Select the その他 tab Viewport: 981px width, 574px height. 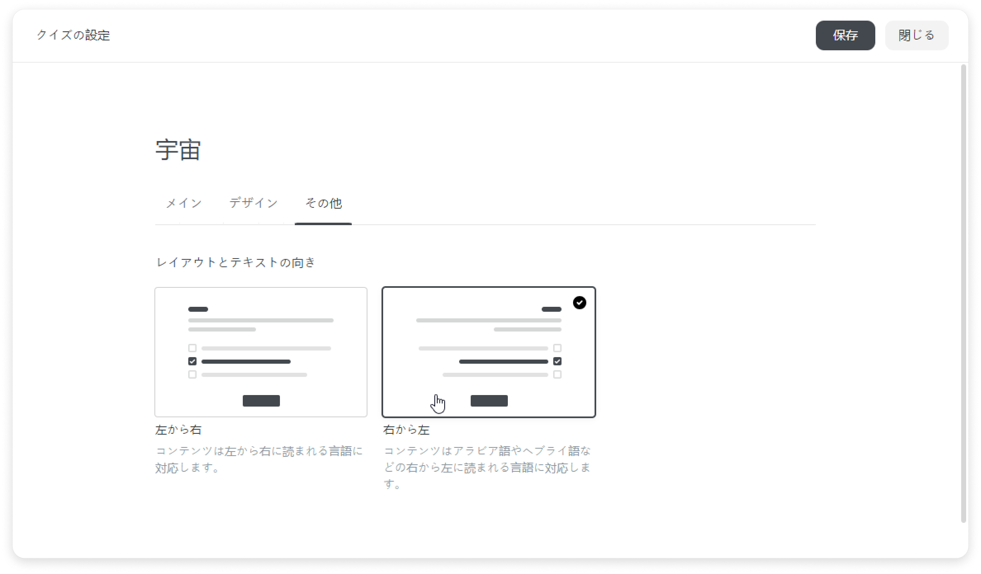click(x=323, y=203)
